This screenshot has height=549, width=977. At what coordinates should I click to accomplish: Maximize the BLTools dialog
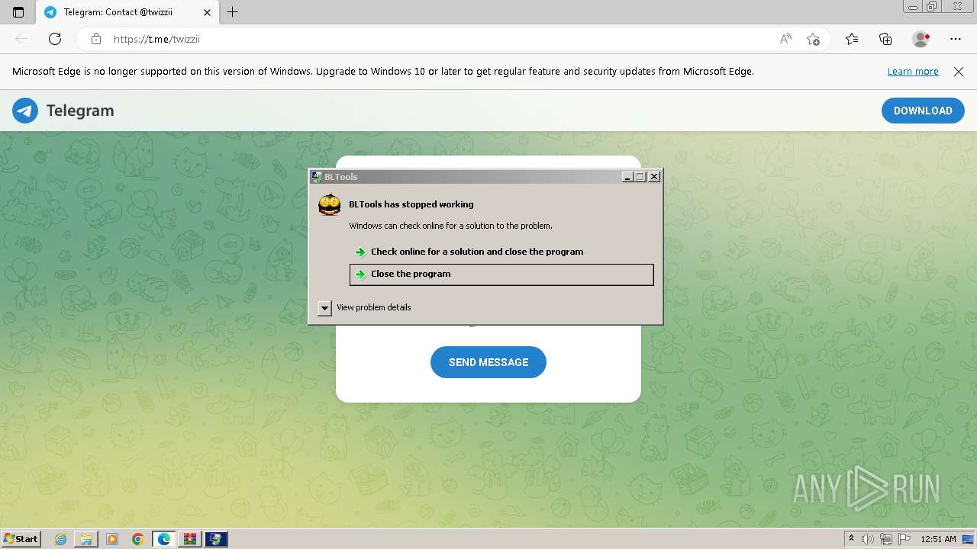point(640,176)
